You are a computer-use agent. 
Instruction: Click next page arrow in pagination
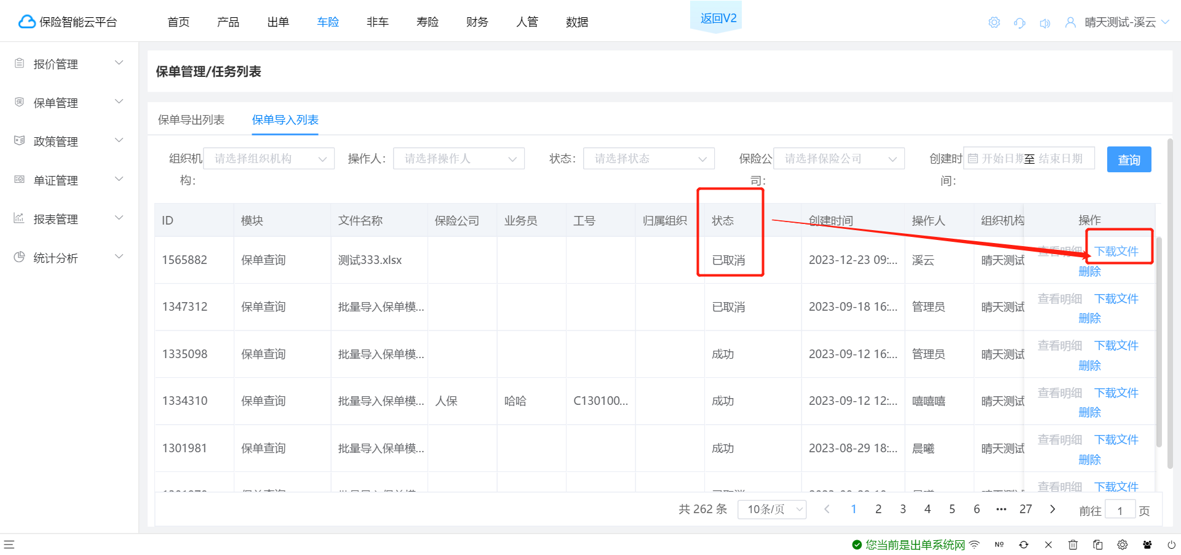(1052, 509)
